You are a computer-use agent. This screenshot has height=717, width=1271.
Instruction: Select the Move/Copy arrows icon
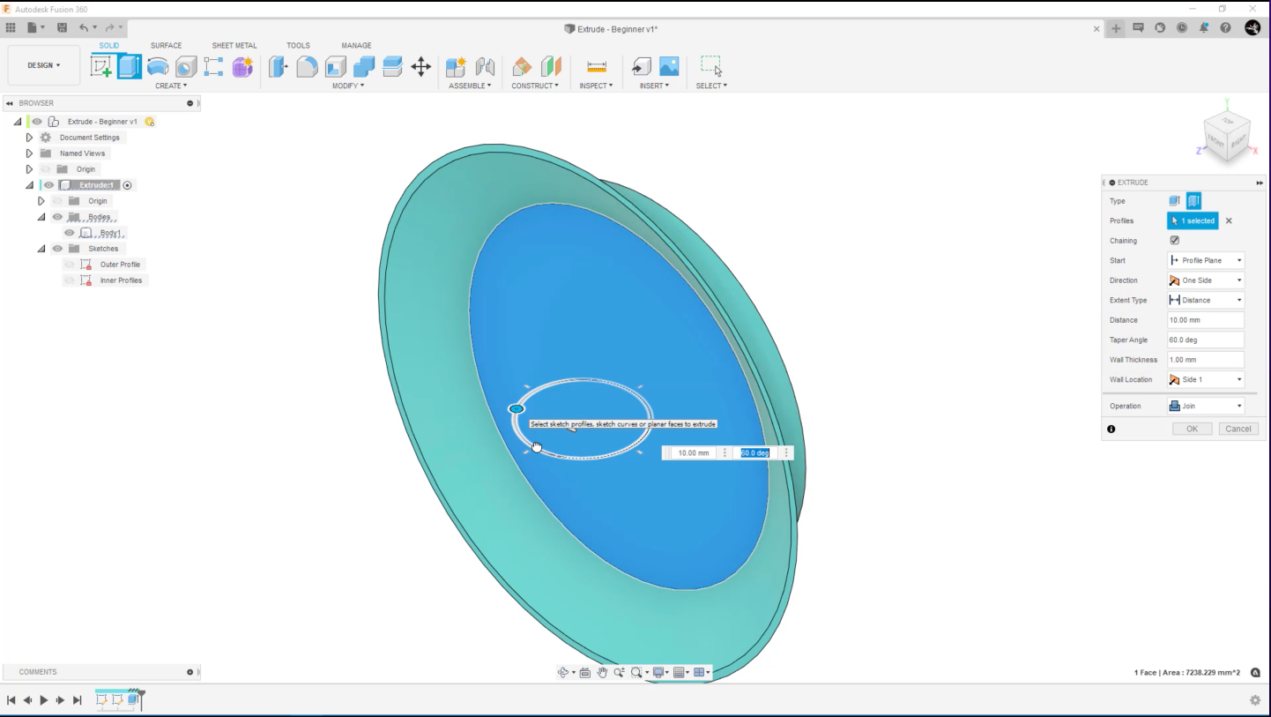[x=420, y=67]
